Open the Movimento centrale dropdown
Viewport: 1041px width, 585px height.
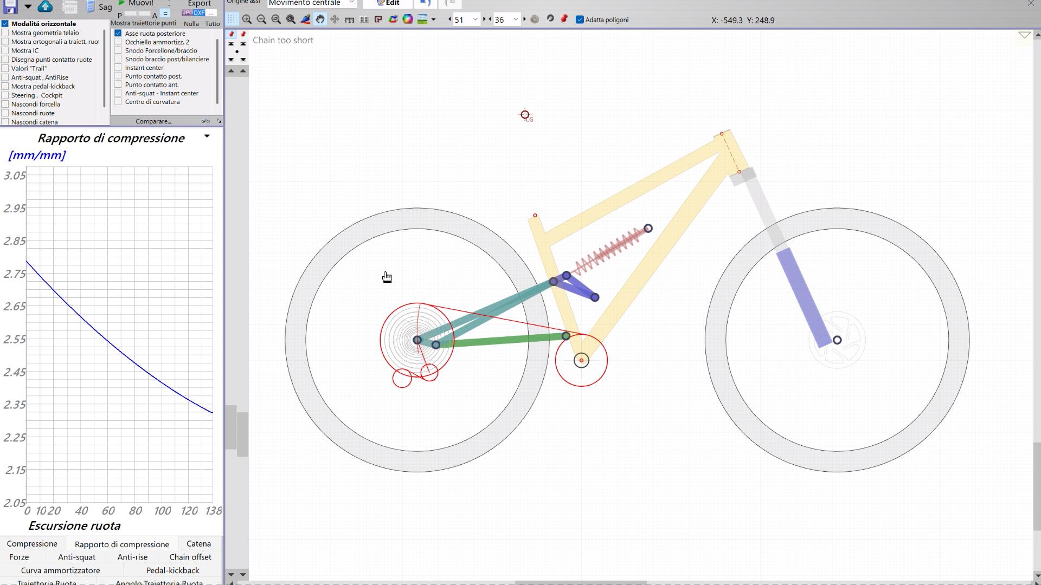tap(312, 3)
